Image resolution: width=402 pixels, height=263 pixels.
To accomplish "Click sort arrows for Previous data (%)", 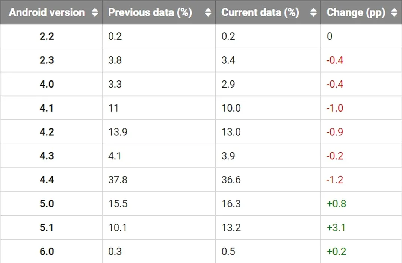I will point(208,12).
